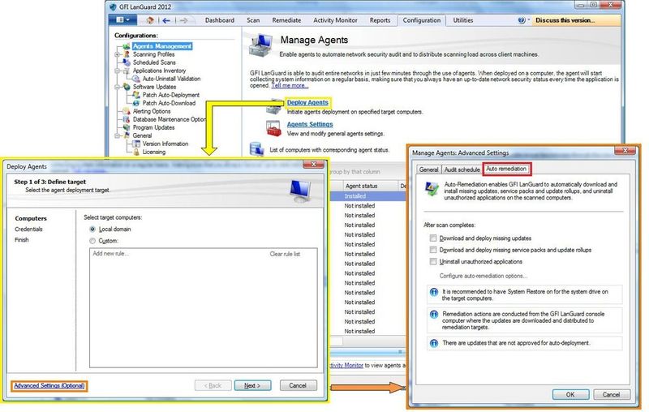Click Add new rule in Deploy Agents
649x412 pixels.
[110, 254]
